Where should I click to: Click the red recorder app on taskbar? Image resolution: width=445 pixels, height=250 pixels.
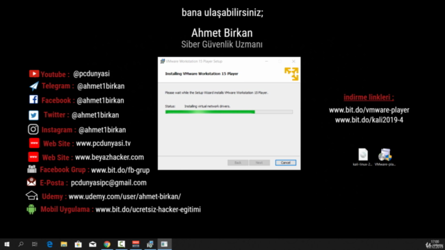(136, 244)
